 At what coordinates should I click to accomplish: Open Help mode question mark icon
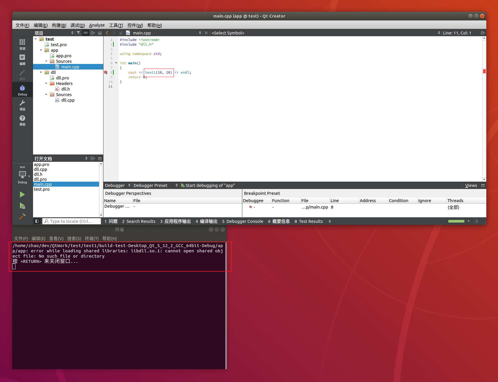coord(22,120)
